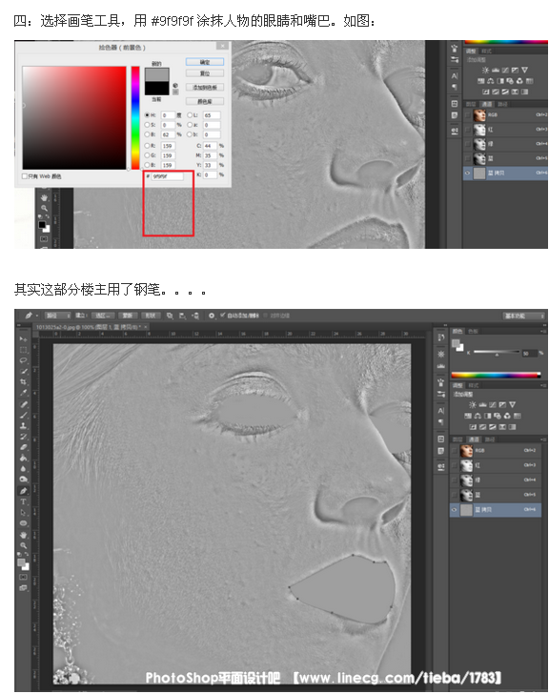This screenshot has height=694, width=549.
Task: Enable the 只有 Web 颜色 checkbox
Action: [25, 176]
